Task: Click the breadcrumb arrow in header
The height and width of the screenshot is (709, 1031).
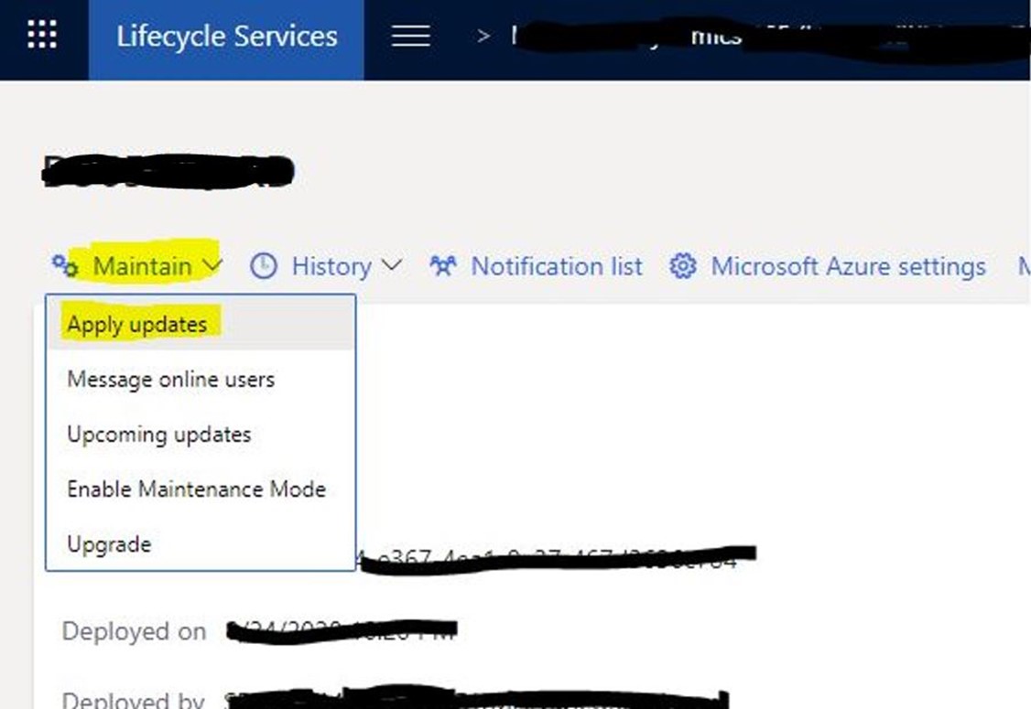Action: 483,37
